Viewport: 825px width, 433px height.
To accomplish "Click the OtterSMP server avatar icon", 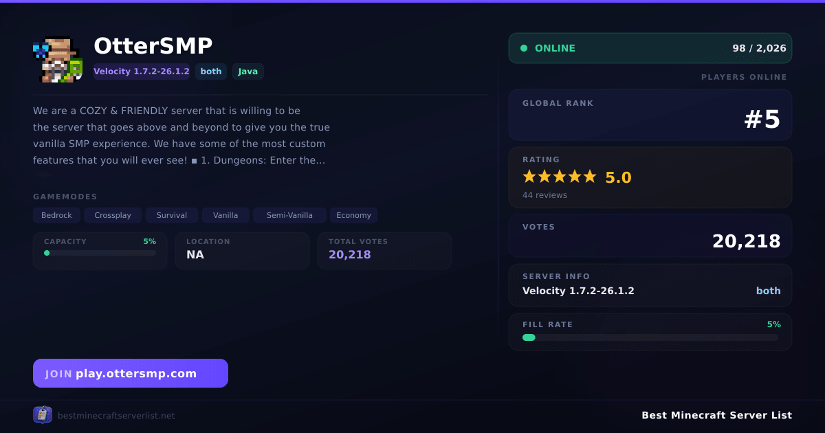I will point(58,59).
